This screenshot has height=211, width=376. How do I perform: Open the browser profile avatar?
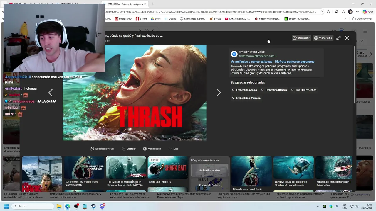pyautogui.click(x=350, y=12)
